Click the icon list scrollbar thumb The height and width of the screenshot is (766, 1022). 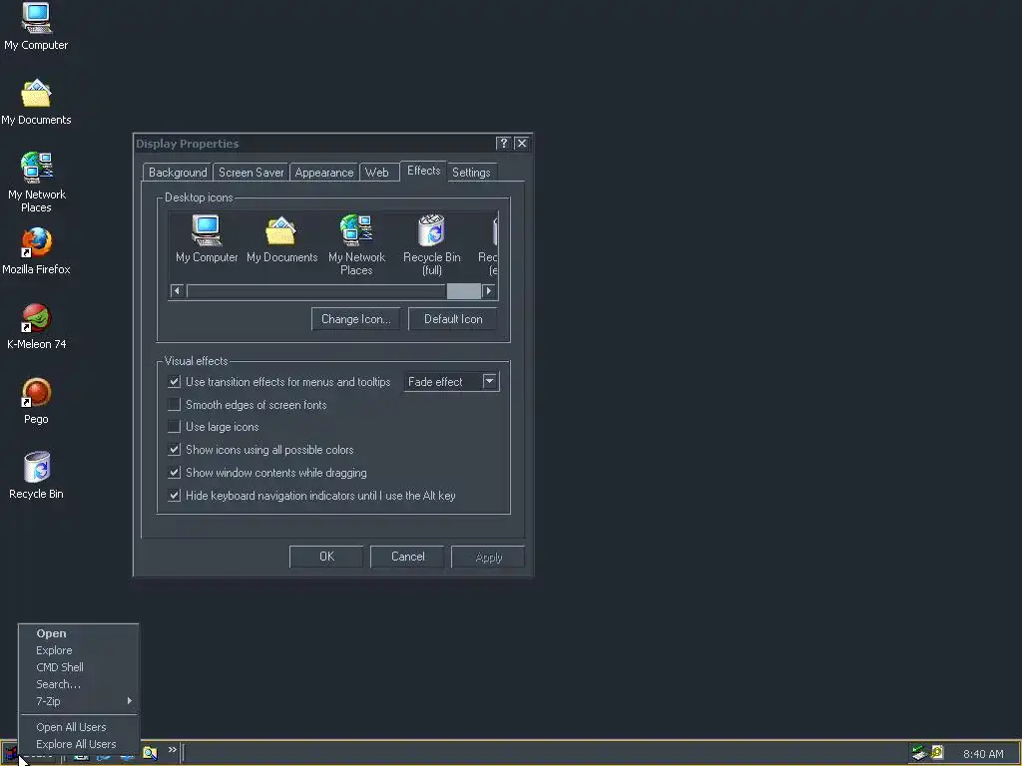[x=463, y=291]
